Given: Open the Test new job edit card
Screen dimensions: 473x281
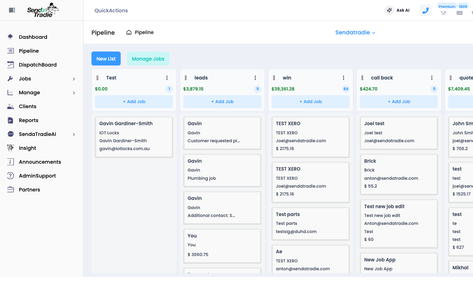Looking at the screenshot, I should (x=399, y=224).
